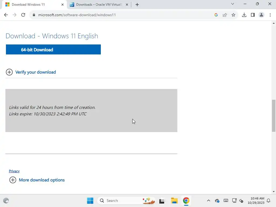Viewport: 276px width, 207px height.
Task: Restore down the Chrome window
Action: (257, 4)
